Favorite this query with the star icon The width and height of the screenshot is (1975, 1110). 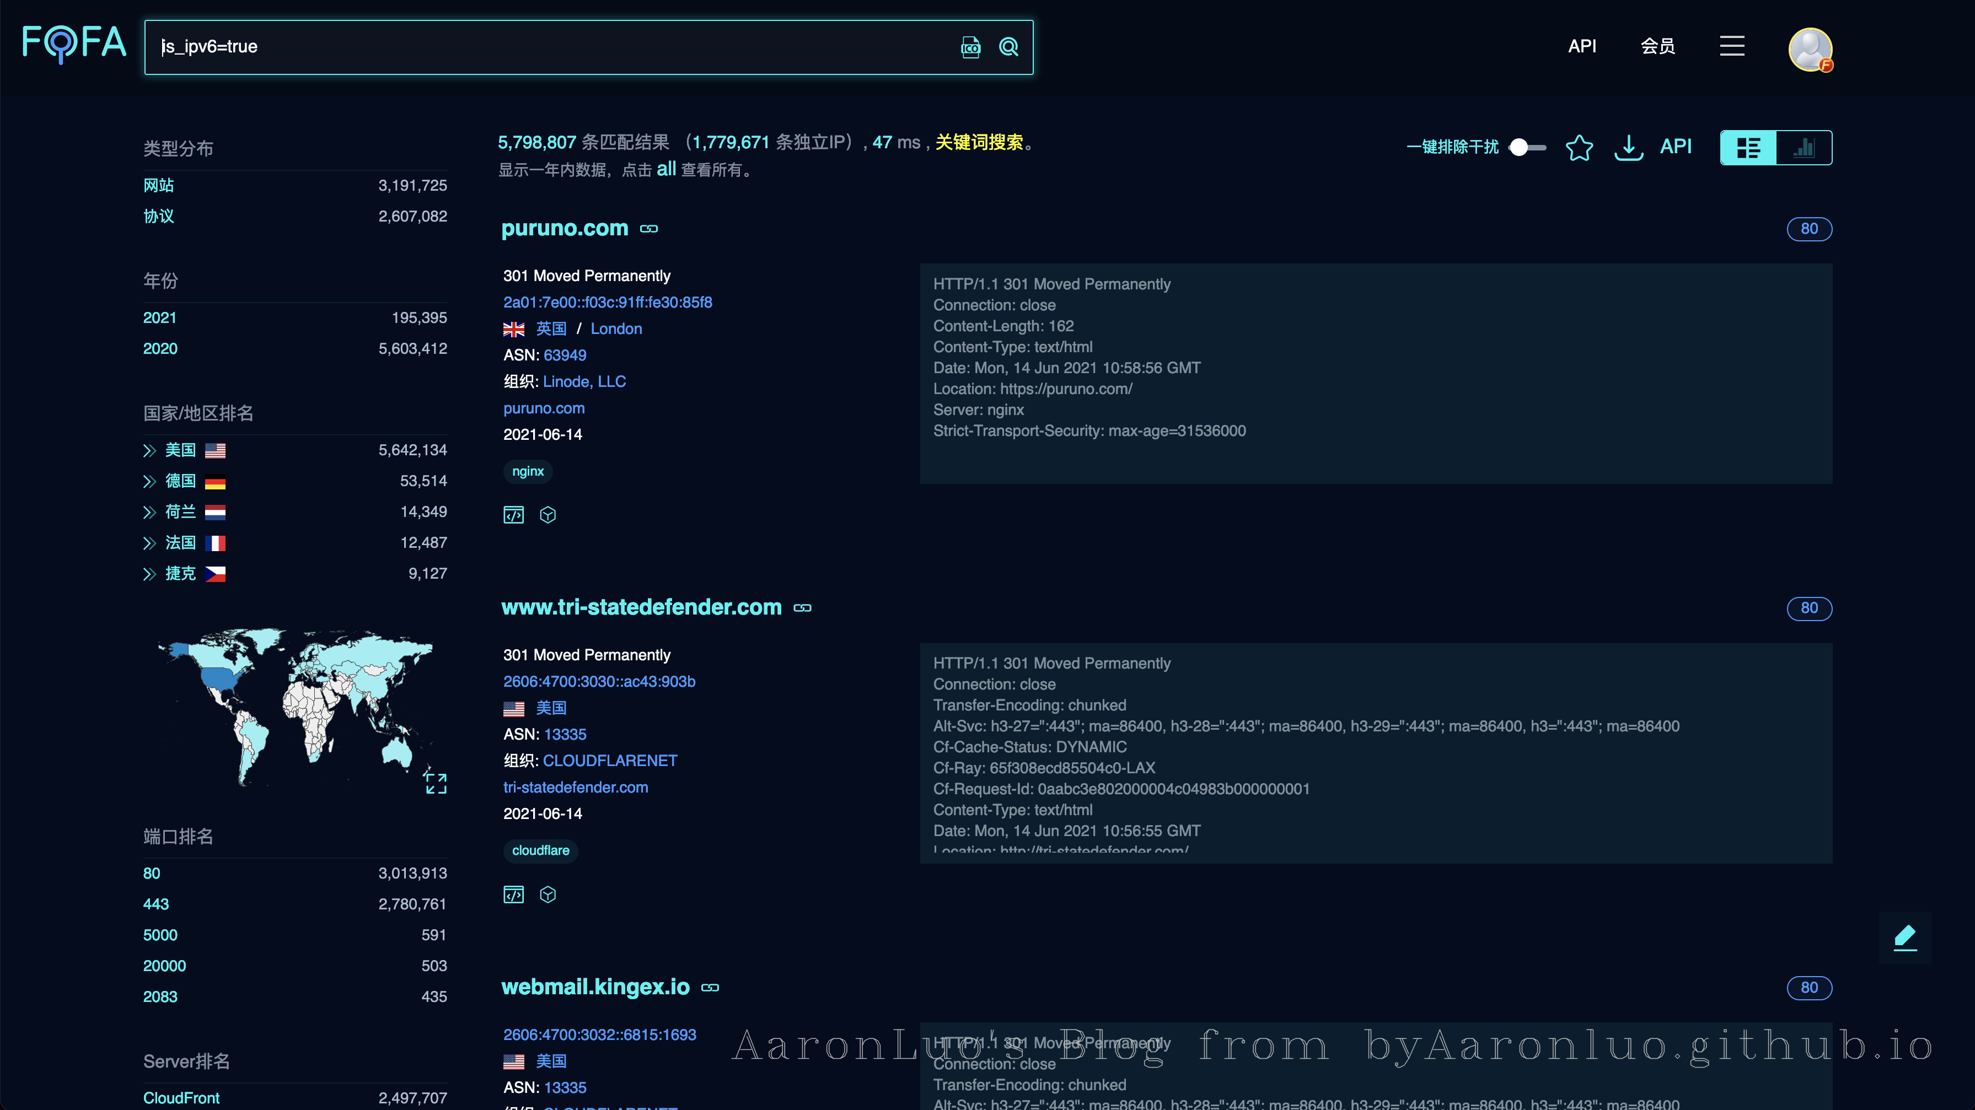tap(1579, 147)
